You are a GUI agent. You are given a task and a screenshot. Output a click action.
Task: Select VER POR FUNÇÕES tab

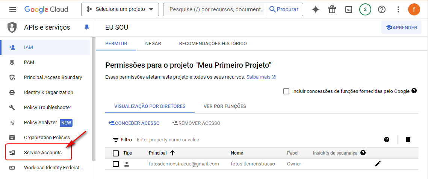pos(225,106)
